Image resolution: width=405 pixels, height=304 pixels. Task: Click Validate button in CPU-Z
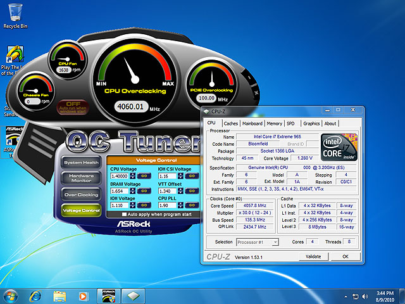tap(313, 256)
